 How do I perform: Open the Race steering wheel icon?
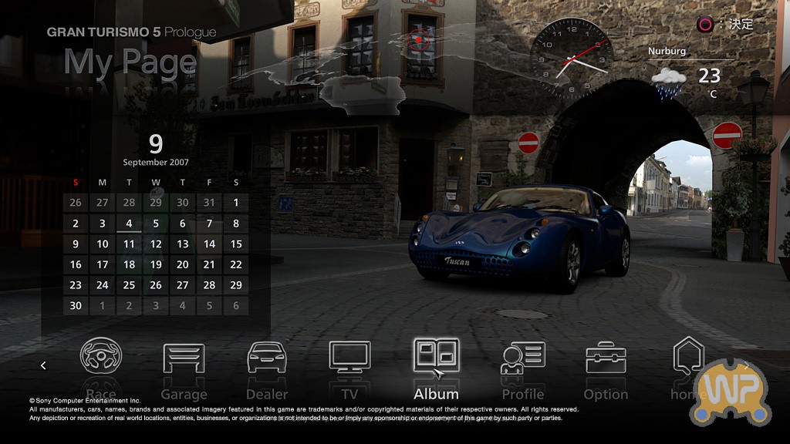click(101, 358)
